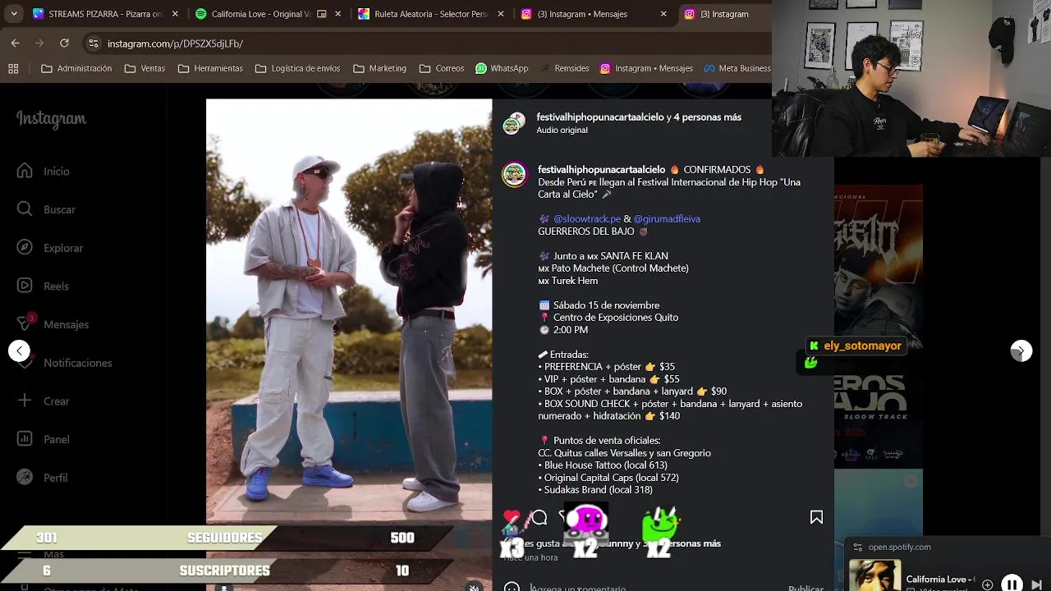Screen dimensions: 1051x591
Task: Open emoji picker in comment box
Action: click(x=512, y=588)
